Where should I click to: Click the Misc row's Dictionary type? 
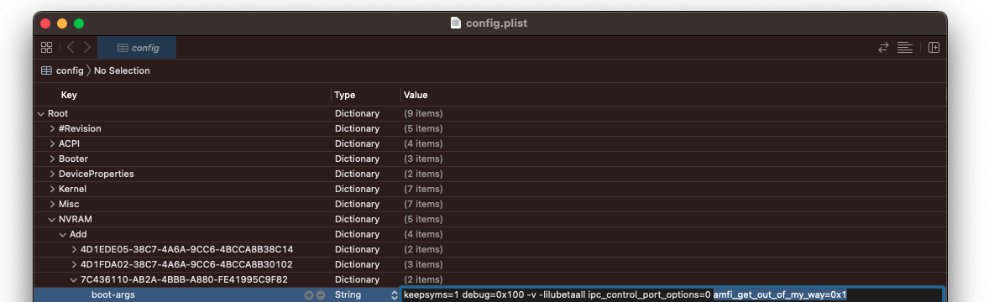pyautogui.click(x=357, y=204)
